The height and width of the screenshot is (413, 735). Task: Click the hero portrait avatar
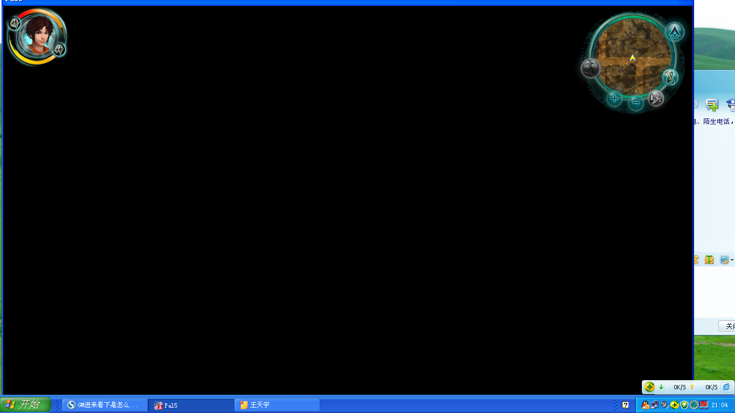pyautogui.click(x=37, y=35)
